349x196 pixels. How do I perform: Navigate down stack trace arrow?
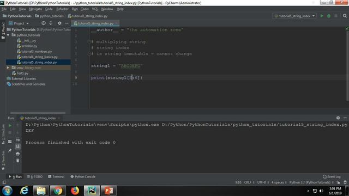pos(18,133)
